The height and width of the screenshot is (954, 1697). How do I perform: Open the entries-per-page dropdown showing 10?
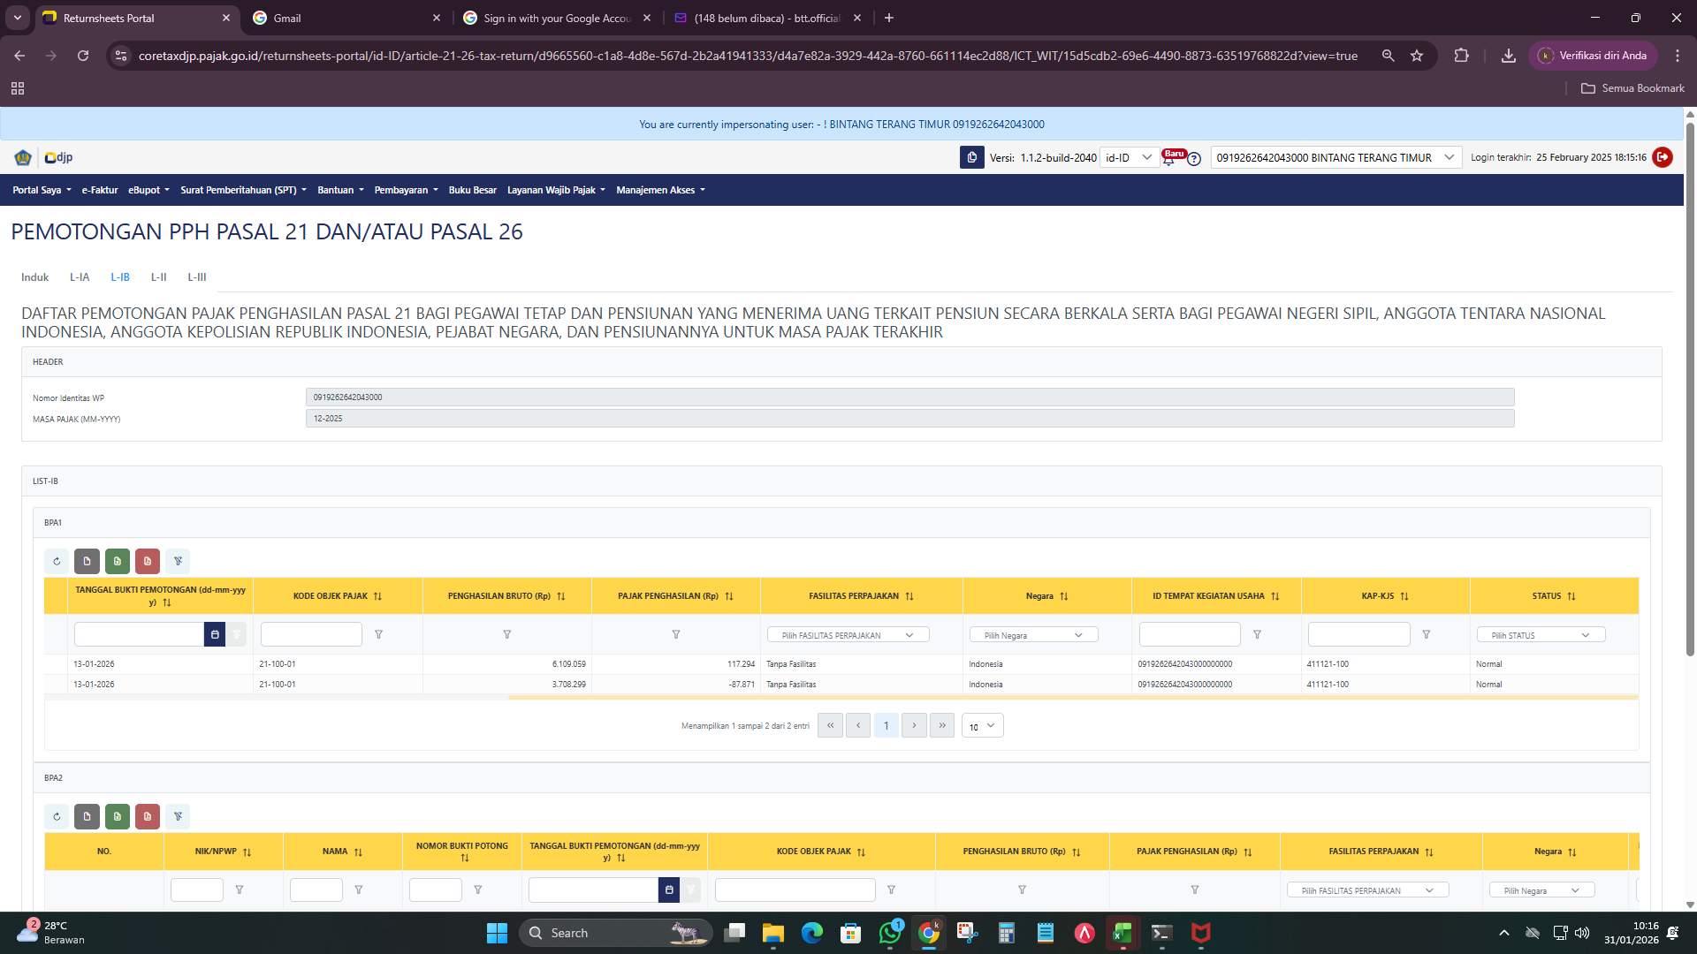click(981, 726)
